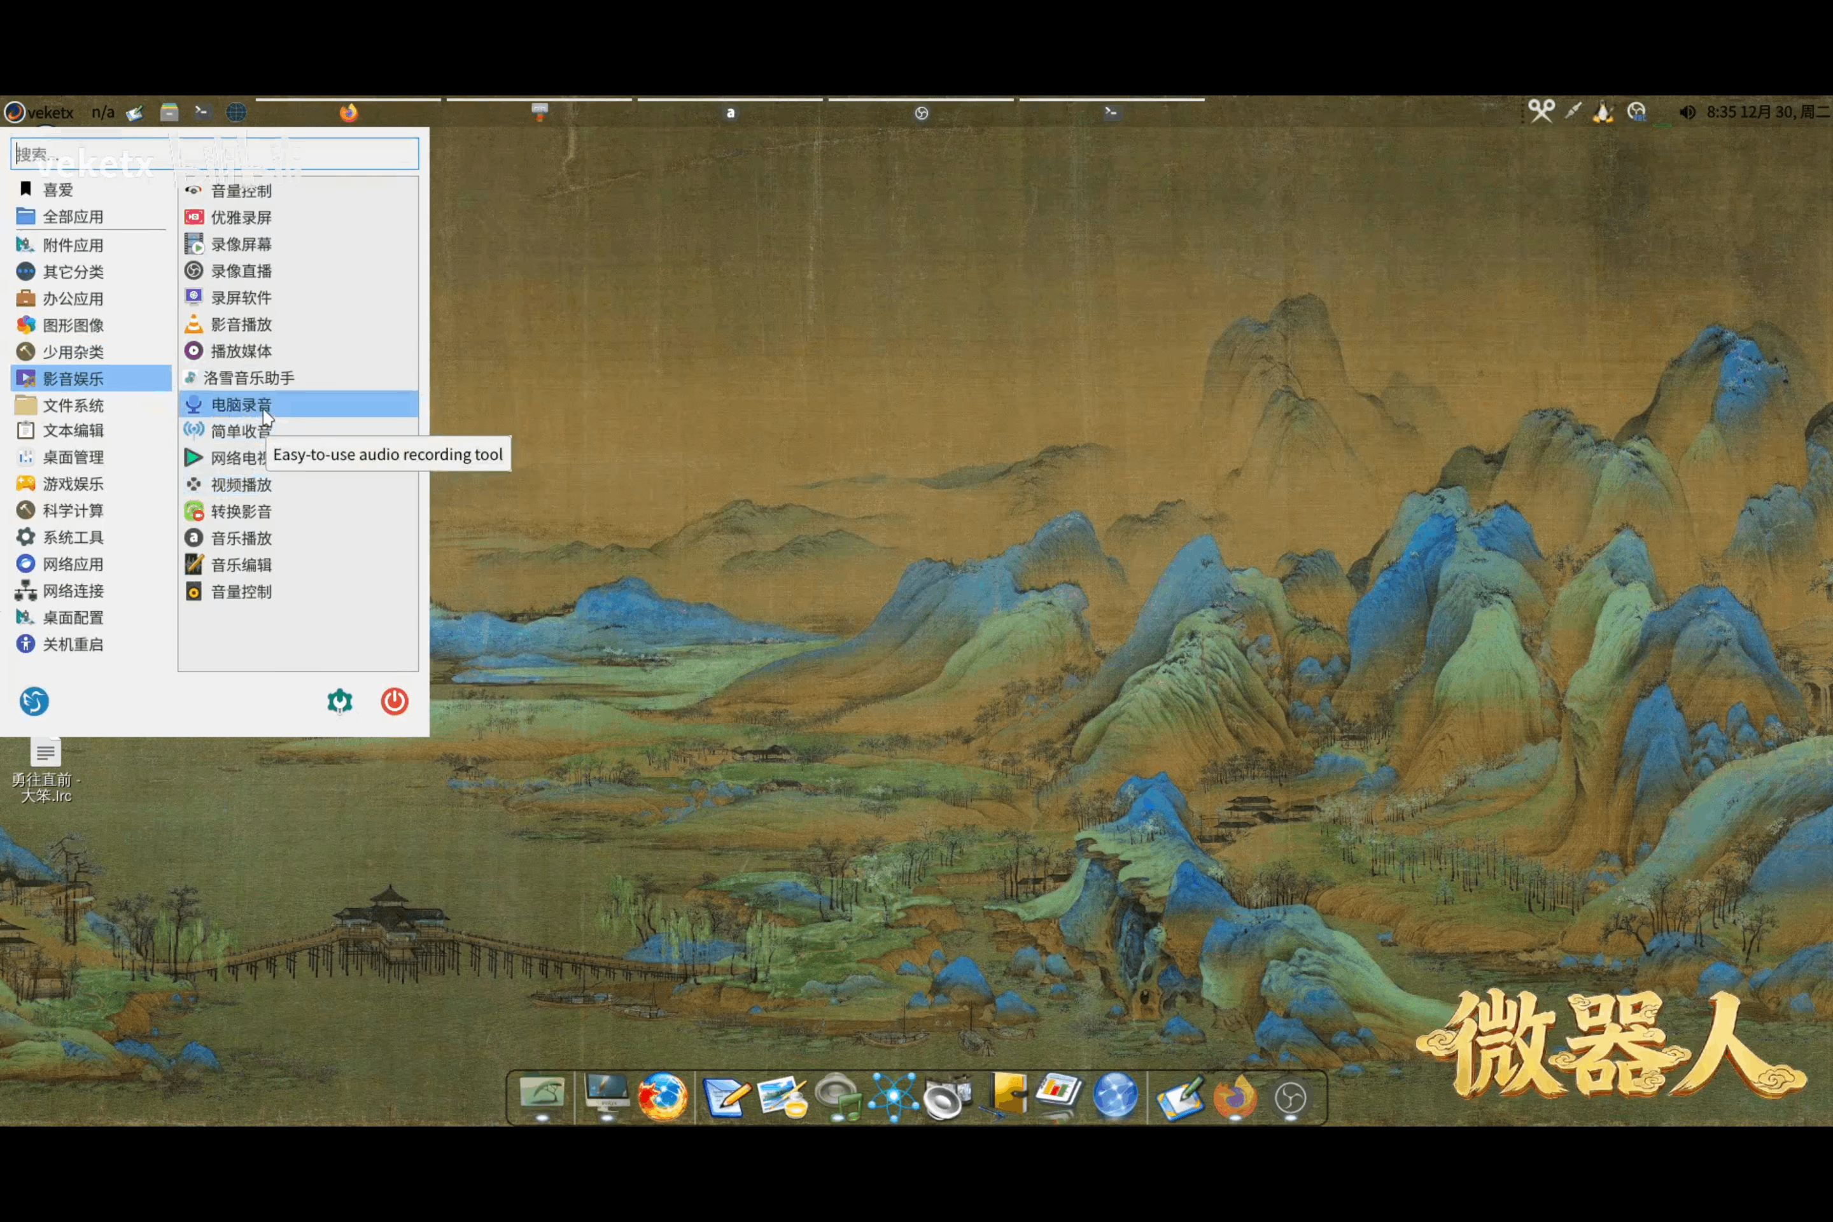Click the OBS taskbar window button
The width and height of the screenshot is (1833, 1222).
coord(921,112)
